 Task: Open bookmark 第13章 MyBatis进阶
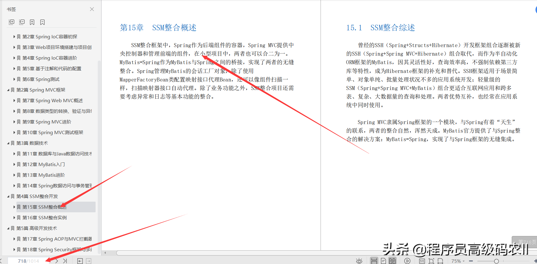point(44,175)
